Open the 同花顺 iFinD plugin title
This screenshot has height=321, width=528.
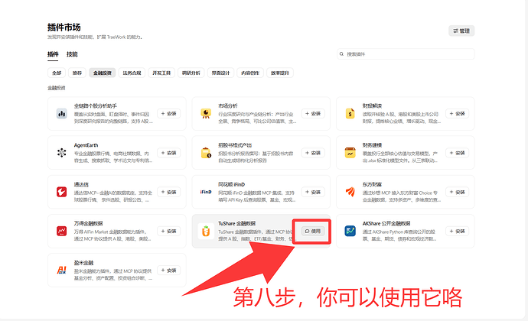point(231,184)
